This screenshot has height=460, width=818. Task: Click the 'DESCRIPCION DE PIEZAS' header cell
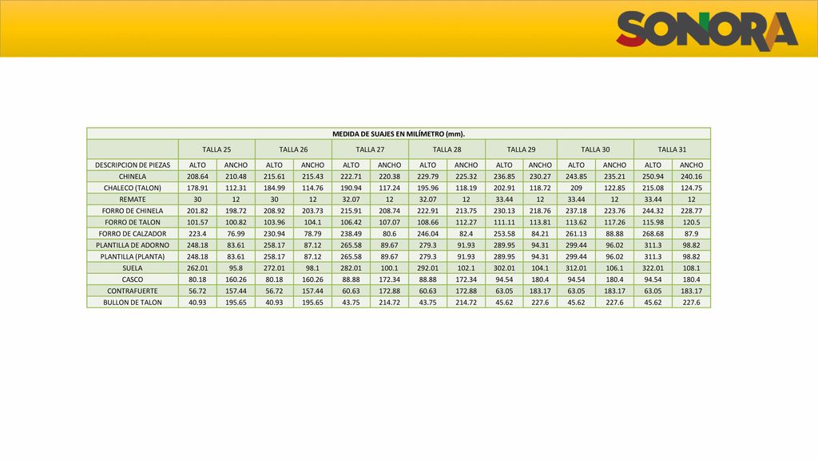click(x=133, y=165)
